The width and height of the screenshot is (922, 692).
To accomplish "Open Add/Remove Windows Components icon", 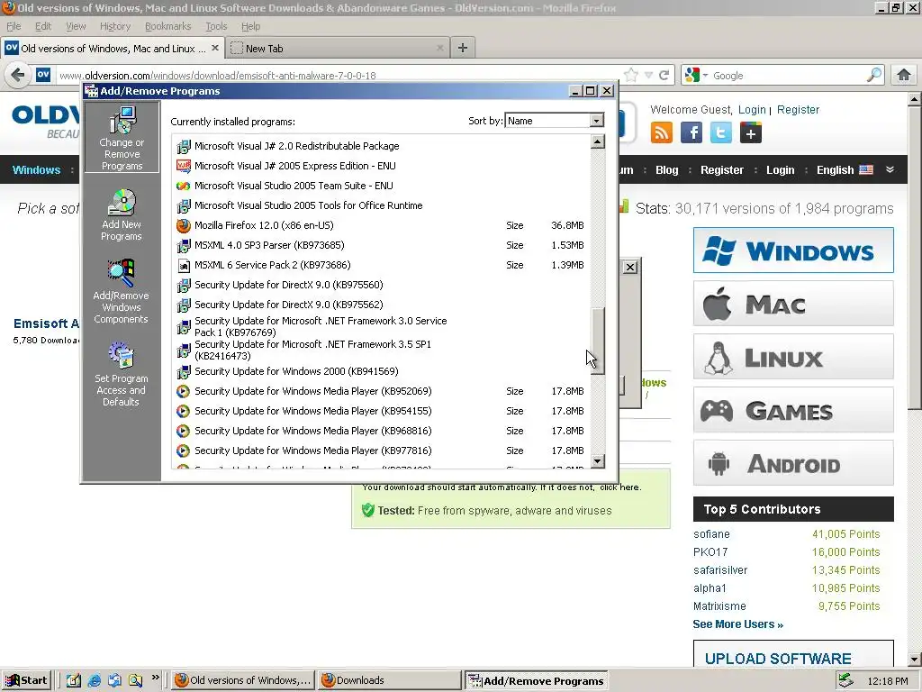I will click(x=122, y=291).
